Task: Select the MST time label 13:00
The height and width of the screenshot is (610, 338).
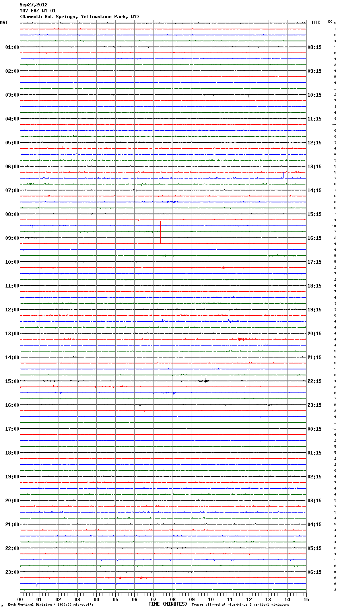Action: click(x=12, y=334)
